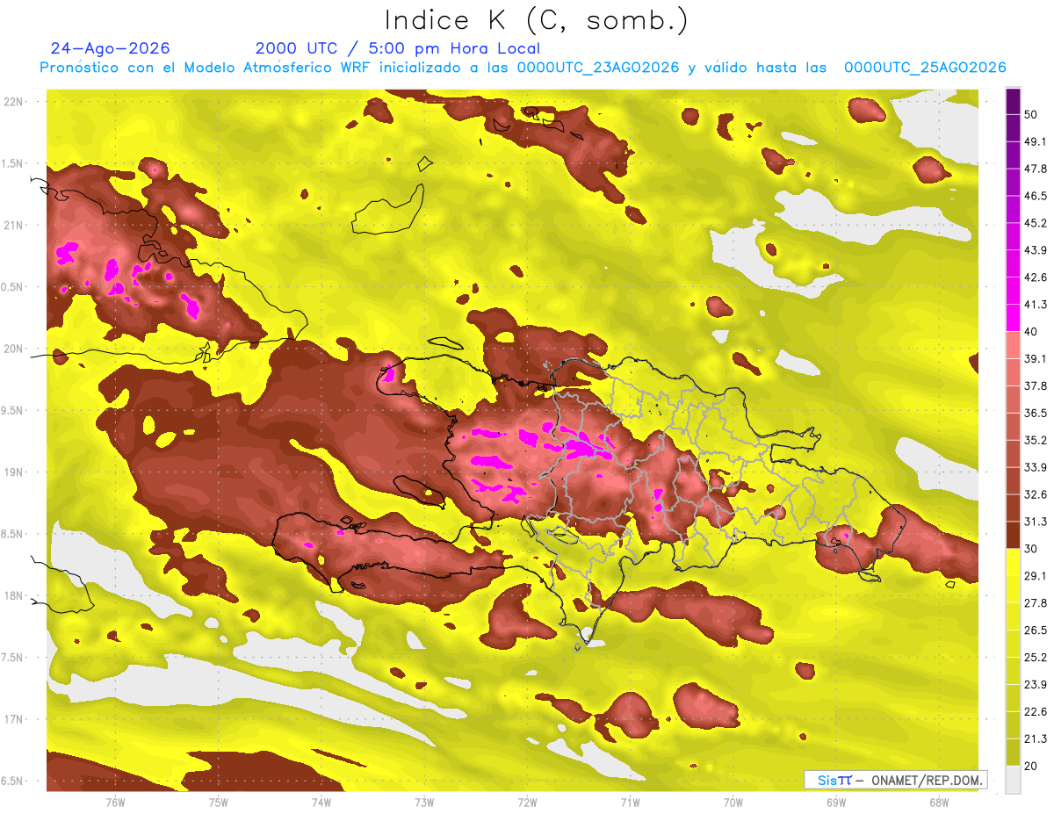This screenshot has height=814, width=1054.
Task: Click the '69W' longitude axis label
Action: 835,803
